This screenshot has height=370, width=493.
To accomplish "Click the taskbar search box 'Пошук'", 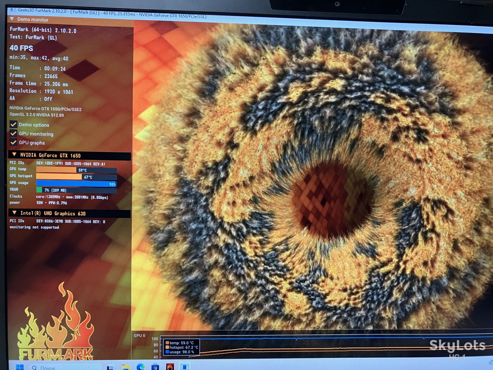I will (65, 367).
